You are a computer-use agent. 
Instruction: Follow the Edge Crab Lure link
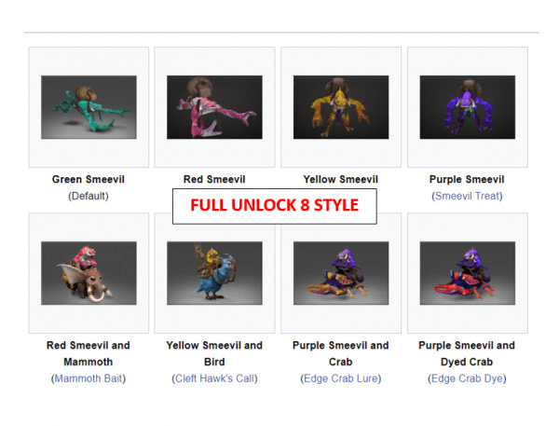tap(340, 378)
